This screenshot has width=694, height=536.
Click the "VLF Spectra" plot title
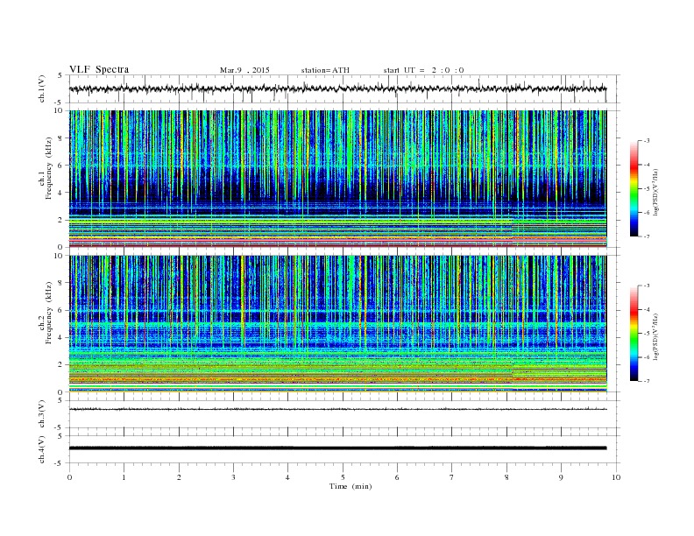[x=99, y=69]
